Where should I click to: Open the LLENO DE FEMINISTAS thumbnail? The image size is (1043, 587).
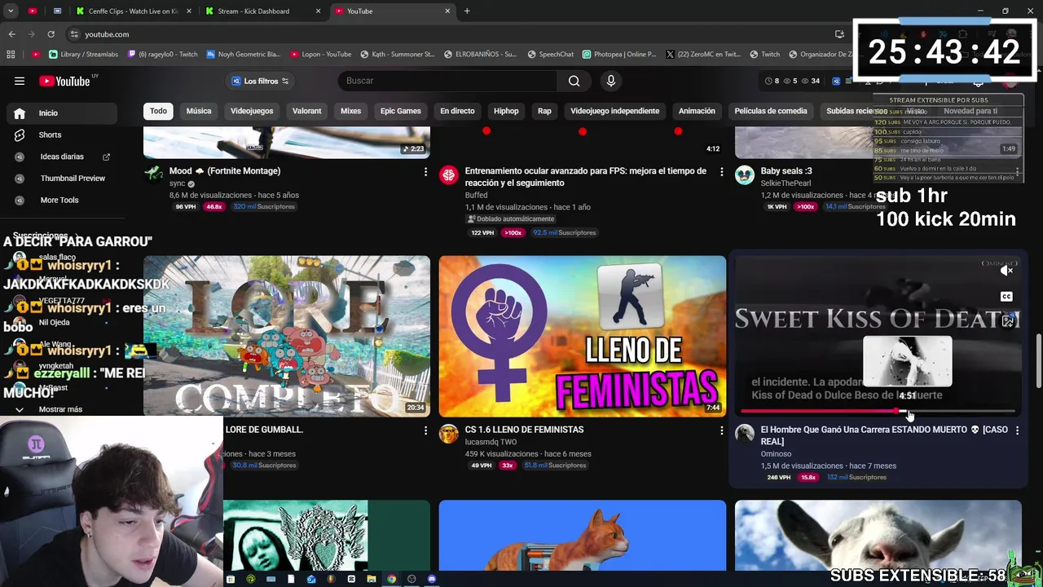click(583, 336)
